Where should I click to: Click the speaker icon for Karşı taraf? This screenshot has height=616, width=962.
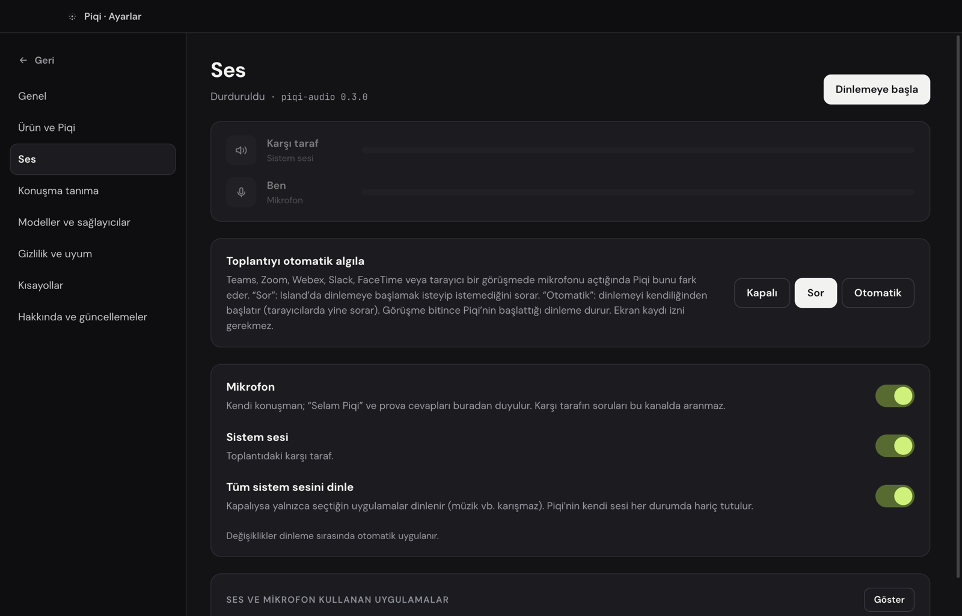coord(241,150)
